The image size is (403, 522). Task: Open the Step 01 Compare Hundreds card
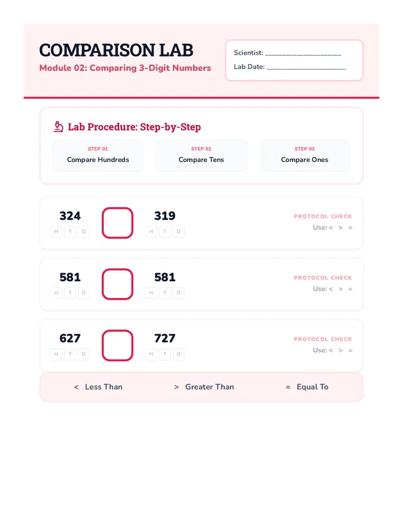tap(98, 155)
